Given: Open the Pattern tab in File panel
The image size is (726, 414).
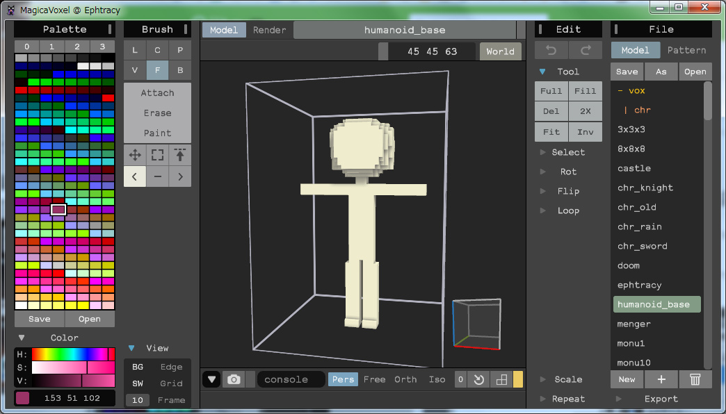Looking at the screenshot, I should 686,50.
